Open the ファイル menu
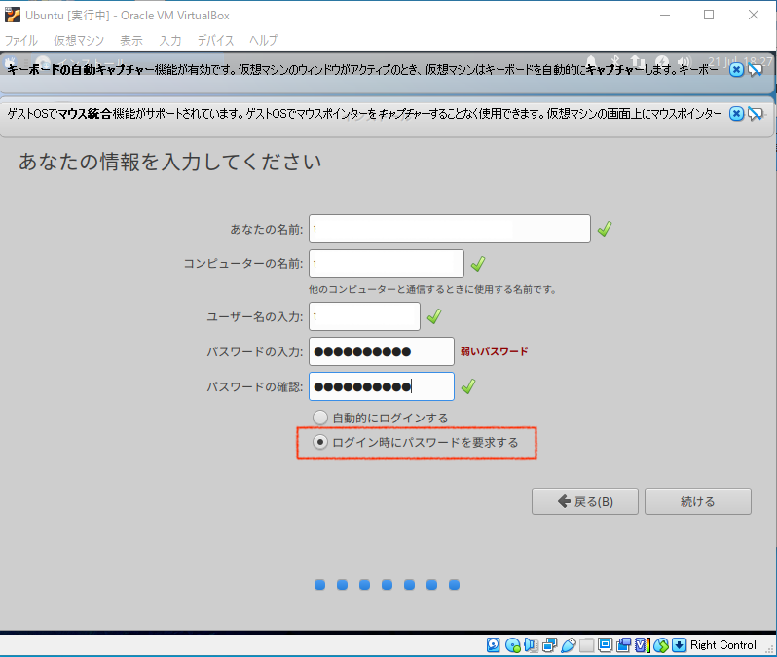Image resolution: width=777 pixels, height=657 pixels. tap(21, 40)
